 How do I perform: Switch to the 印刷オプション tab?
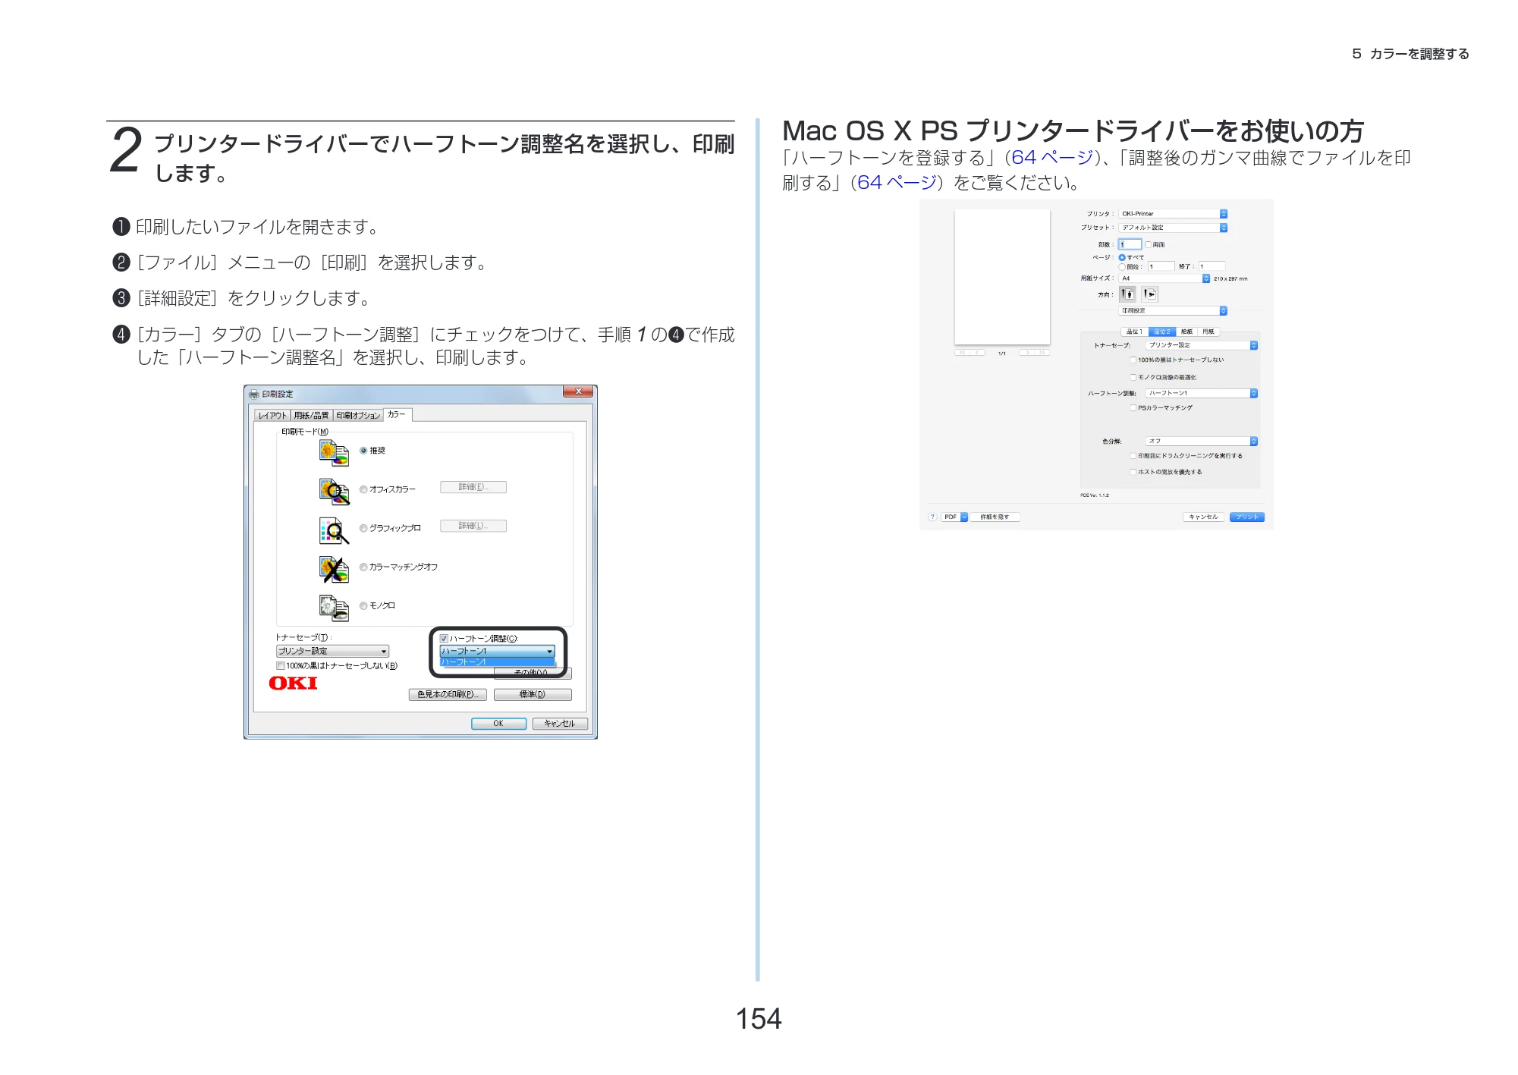point(358,415)
